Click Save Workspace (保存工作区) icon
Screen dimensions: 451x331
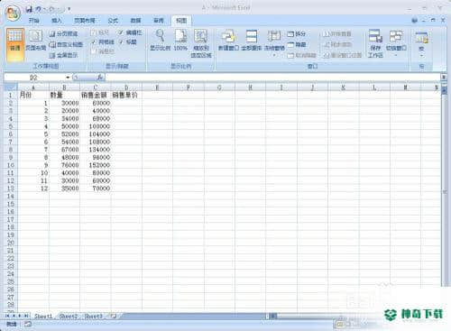tap(375, 43)
